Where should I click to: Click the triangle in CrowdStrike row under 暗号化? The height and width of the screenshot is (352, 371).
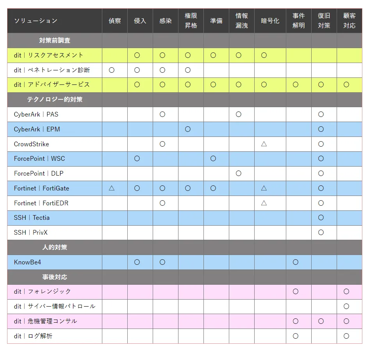(x=264, y=144)
